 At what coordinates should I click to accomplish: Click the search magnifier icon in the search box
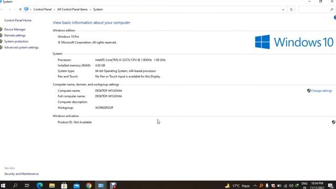click(x=331, y=9)
